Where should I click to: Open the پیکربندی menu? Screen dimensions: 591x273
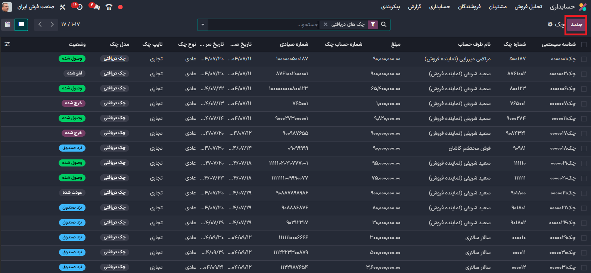[390, 7]
